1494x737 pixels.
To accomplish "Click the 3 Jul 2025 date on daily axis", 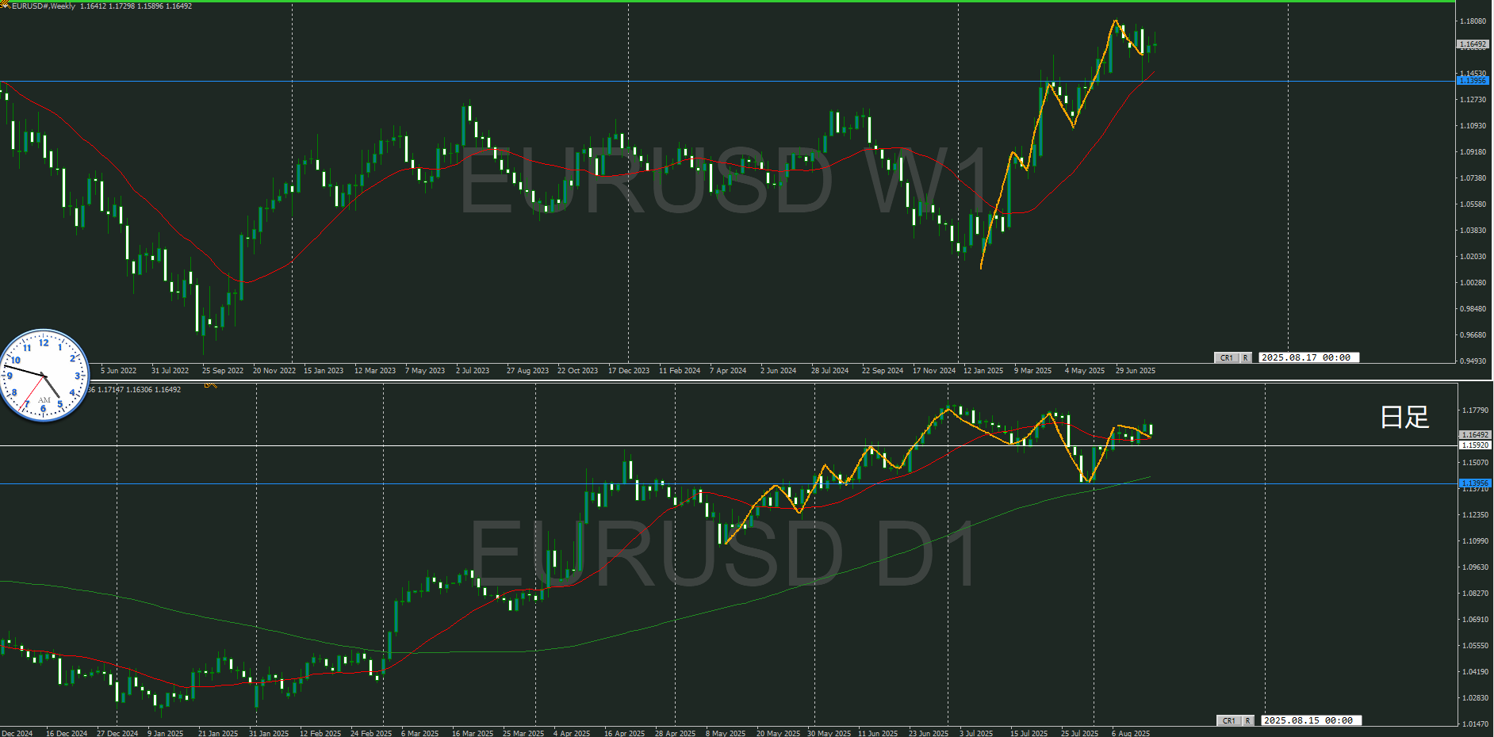I will click(x=976, y=733).
